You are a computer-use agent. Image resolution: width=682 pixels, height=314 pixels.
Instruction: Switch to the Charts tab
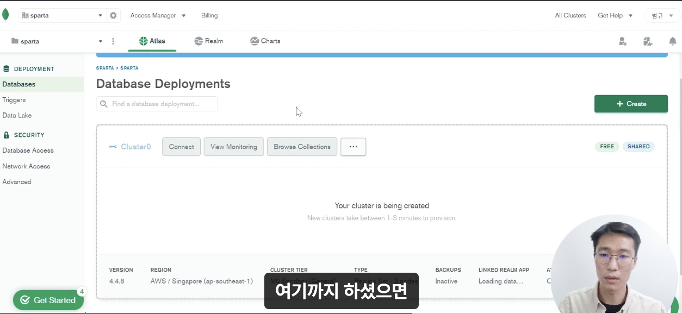[265, 41]
